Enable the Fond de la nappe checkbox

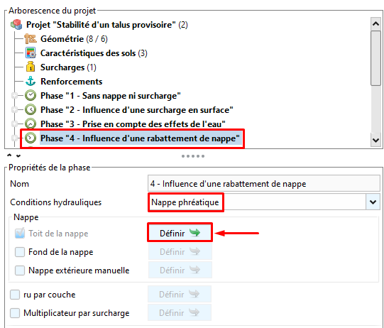point(20,252)
